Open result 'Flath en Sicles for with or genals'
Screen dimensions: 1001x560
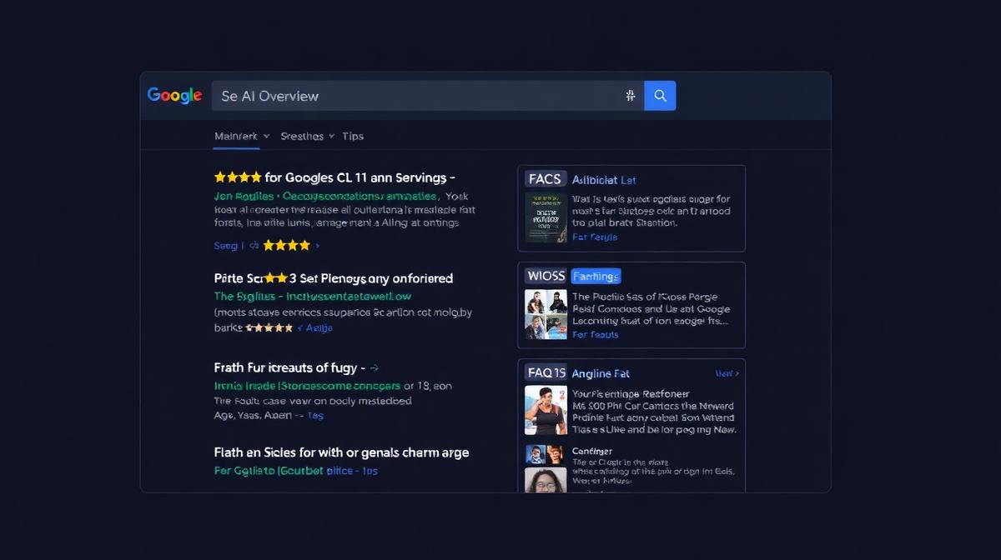(341, 452)
